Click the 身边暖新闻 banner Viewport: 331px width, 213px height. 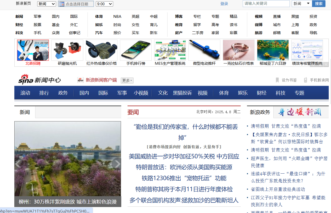pos(300,112)
